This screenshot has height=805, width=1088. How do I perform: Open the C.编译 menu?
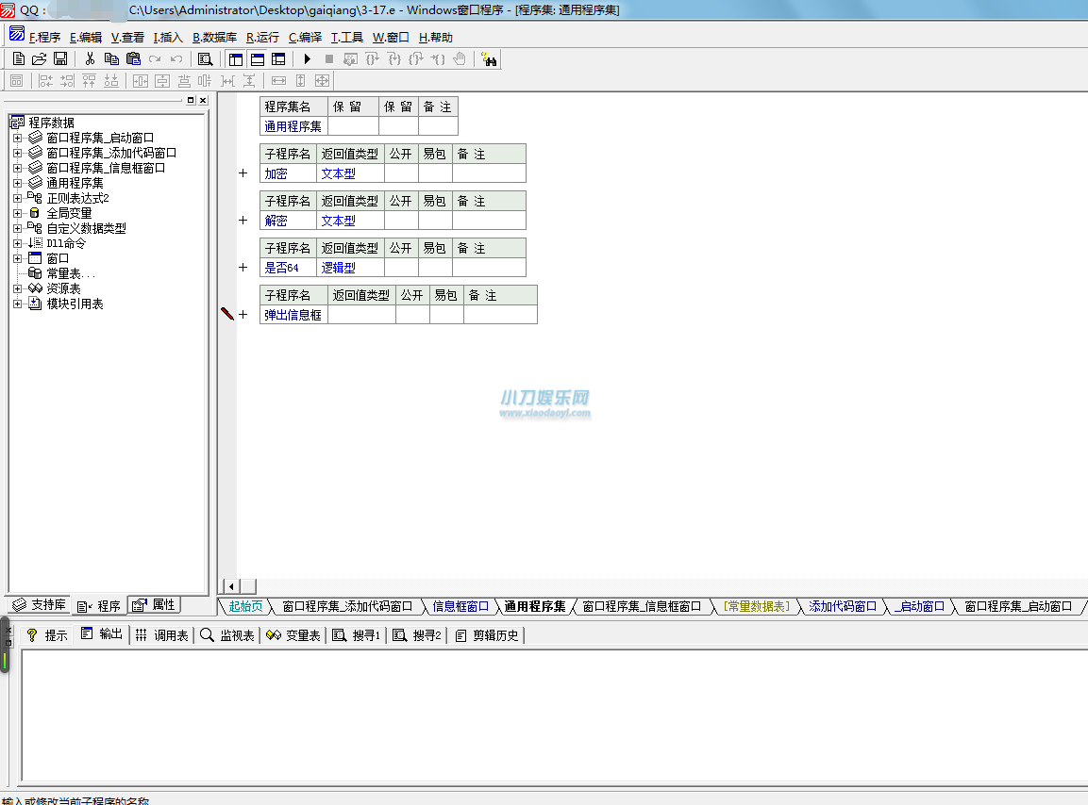[x=305, y=38]
